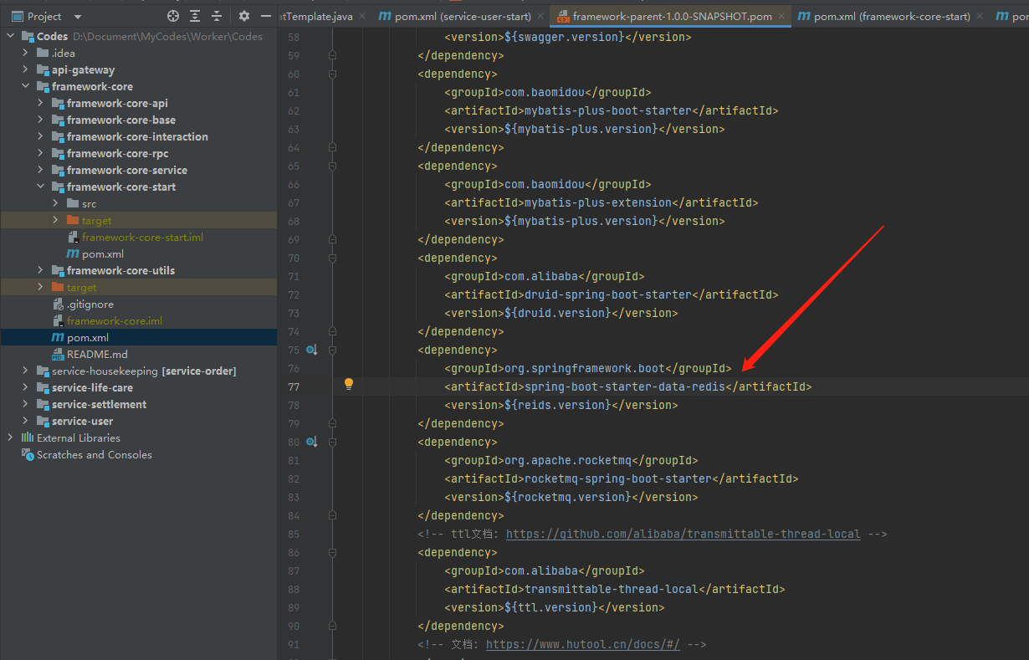Select the service-life-care module
Screen dimensions: 1029x660
click(x=92, y=387)
